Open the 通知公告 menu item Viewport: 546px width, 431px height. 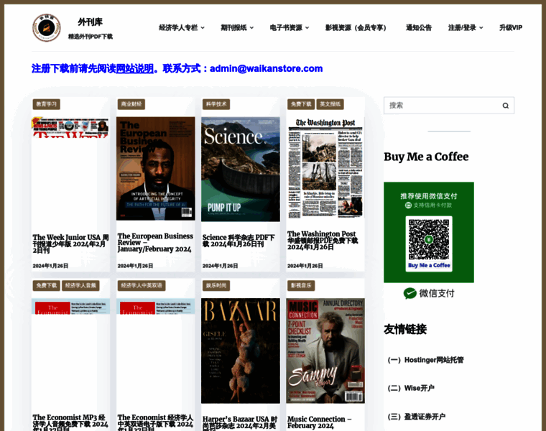pyautogui.click(x=419, y=27)
